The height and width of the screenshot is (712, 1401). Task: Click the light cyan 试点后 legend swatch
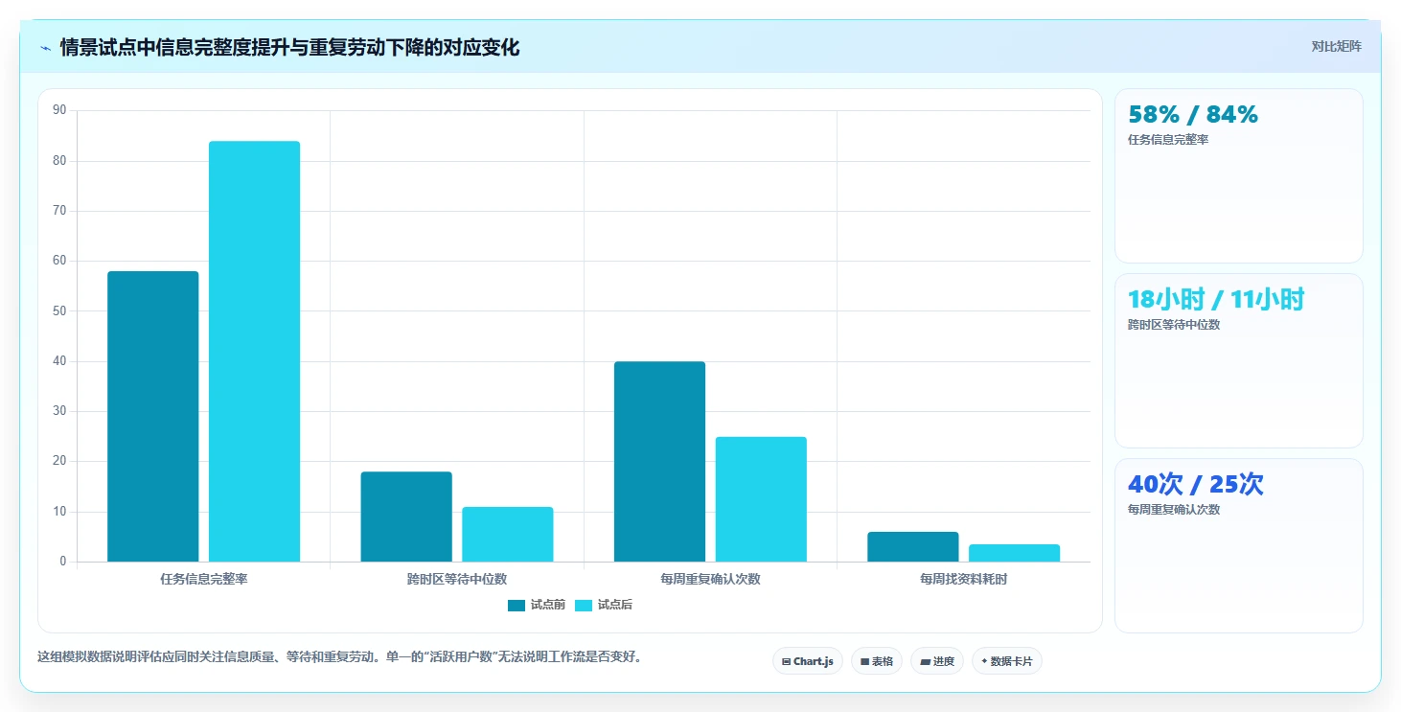click(x=584, y=605)
